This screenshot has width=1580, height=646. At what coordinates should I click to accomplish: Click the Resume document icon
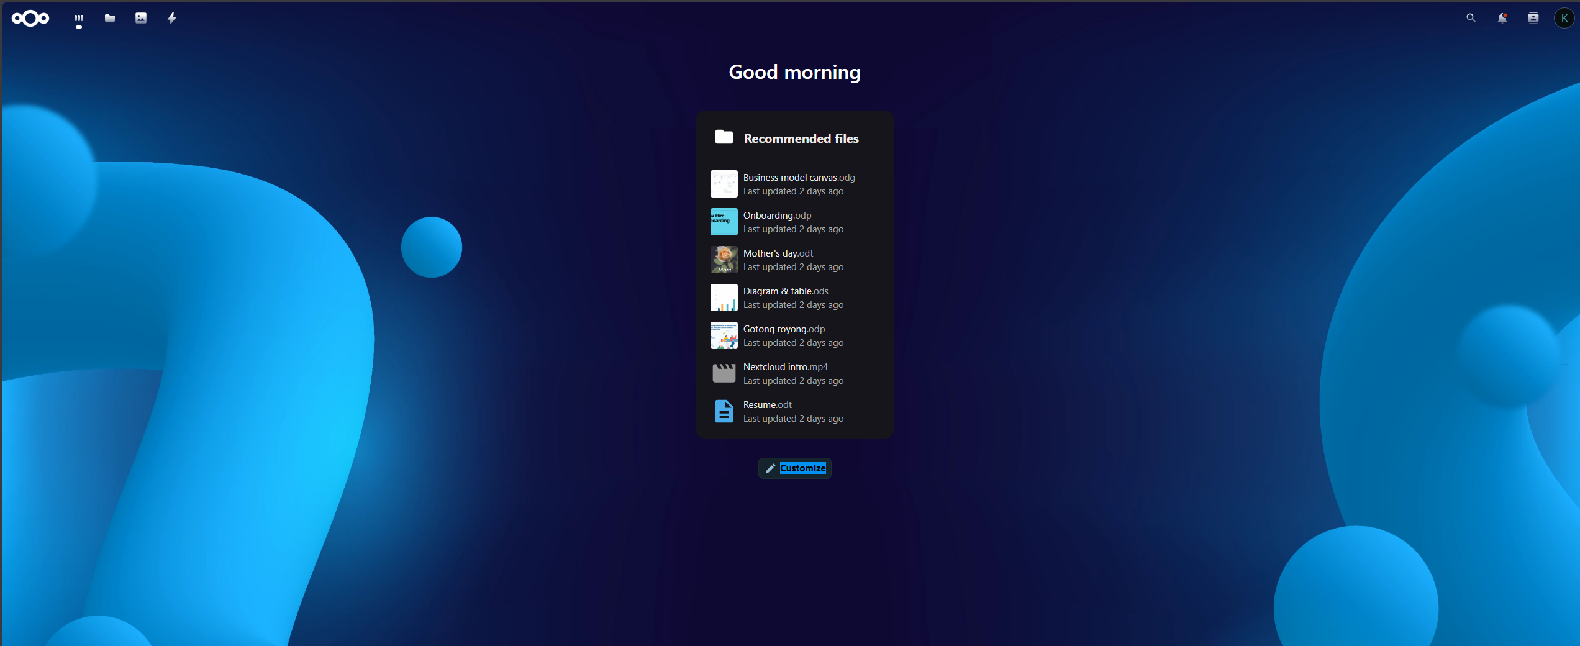[724, 411]
